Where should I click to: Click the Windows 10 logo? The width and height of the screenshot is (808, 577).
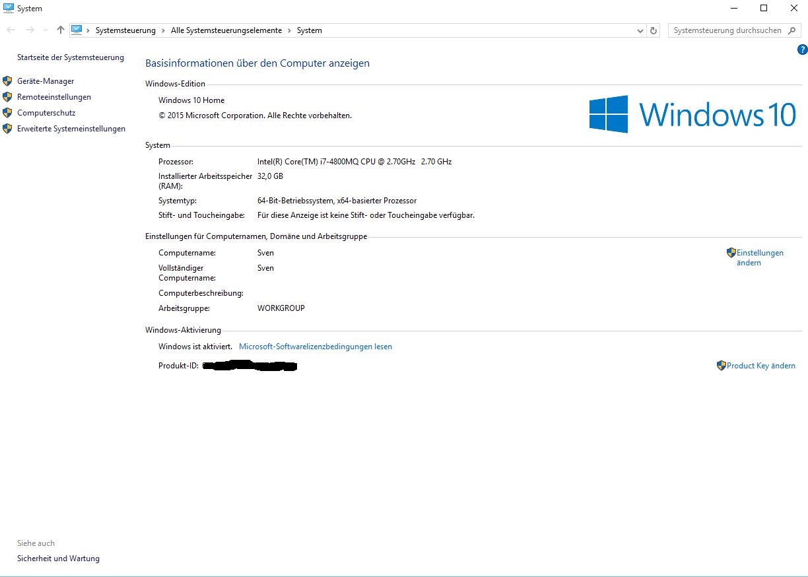[692, 114]
